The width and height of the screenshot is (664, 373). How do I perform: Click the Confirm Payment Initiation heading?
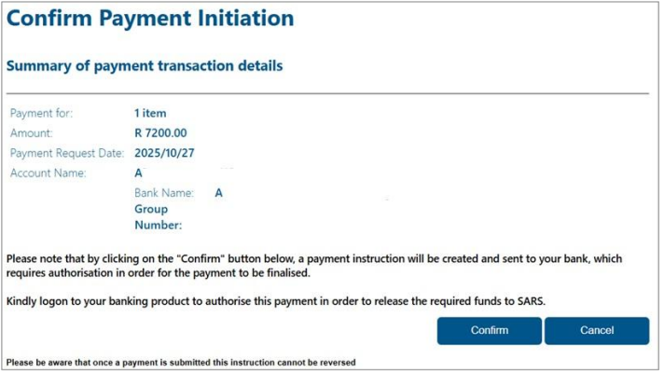pyautogui.click(x=150, y=18)
